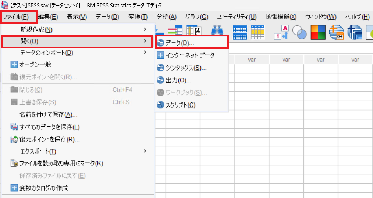Open the 表示(V) menu
The height and width of the screenshot is (198, 373).
coord(77,17)
